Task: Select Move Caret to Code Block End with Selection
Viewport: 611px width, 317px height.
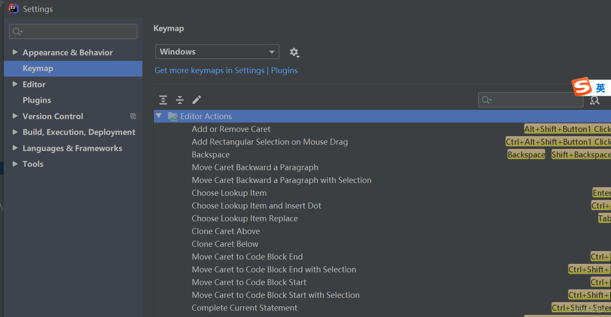Action: point(274,269)
